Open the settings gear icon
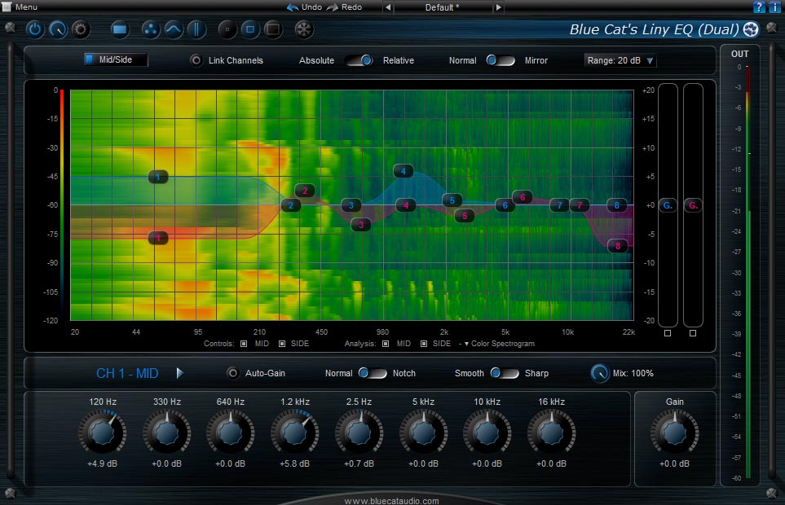This screenshot has width=785, height=505. point(82,29)
